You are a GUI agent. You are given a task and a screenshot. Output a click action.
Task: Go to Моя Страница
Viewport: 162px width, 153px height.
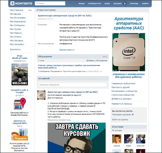point(17,10)
